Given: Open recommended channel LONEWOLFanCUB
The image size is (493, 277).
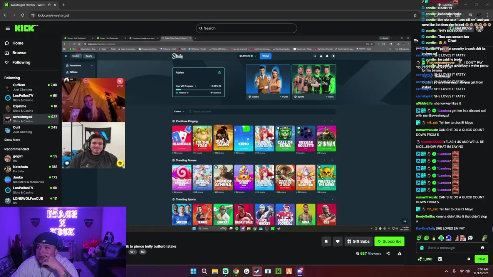Looking at the screenshot, I should [31, 200].
